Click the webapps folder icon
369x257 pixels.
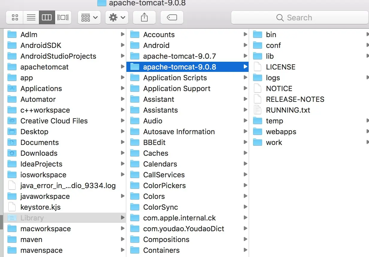(x=258, y=132)
